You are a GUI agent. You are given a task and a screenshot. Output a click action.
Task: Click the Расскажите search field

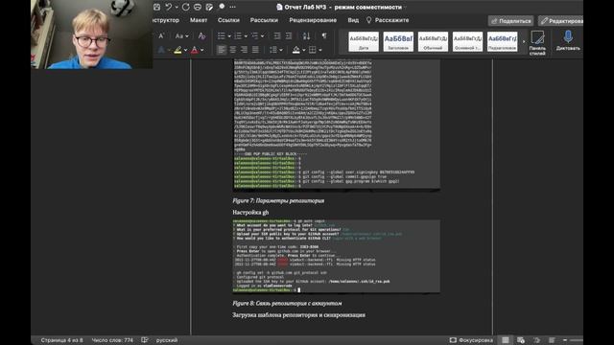click(x=388, y=20)
